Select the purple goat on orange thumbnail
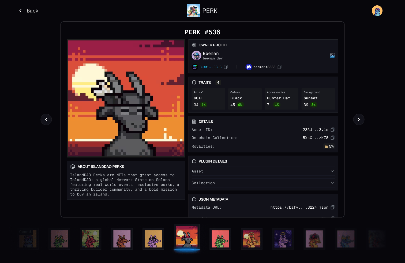The image size is (405, 263). coord(153,239)
